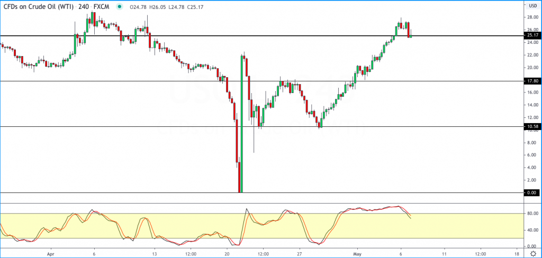Select the 10.58 horizontal line price label
This screenshot has height=258, width=542.
pyautogui.click(x=532, y=126)
